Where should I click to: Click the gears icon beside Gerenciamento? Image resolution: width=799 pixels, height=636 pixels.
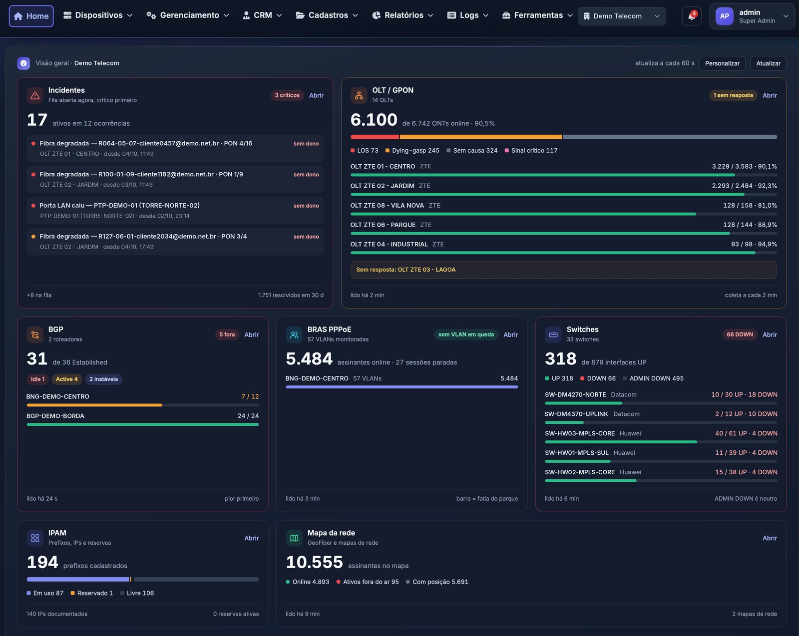[x=151, y=15]
